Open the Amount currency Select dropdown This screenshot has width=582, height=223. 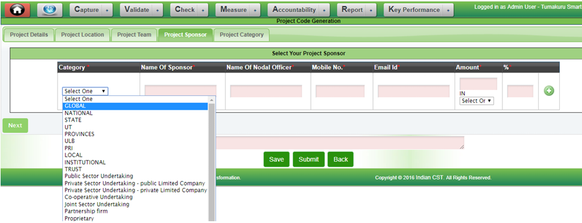[477, 101]
